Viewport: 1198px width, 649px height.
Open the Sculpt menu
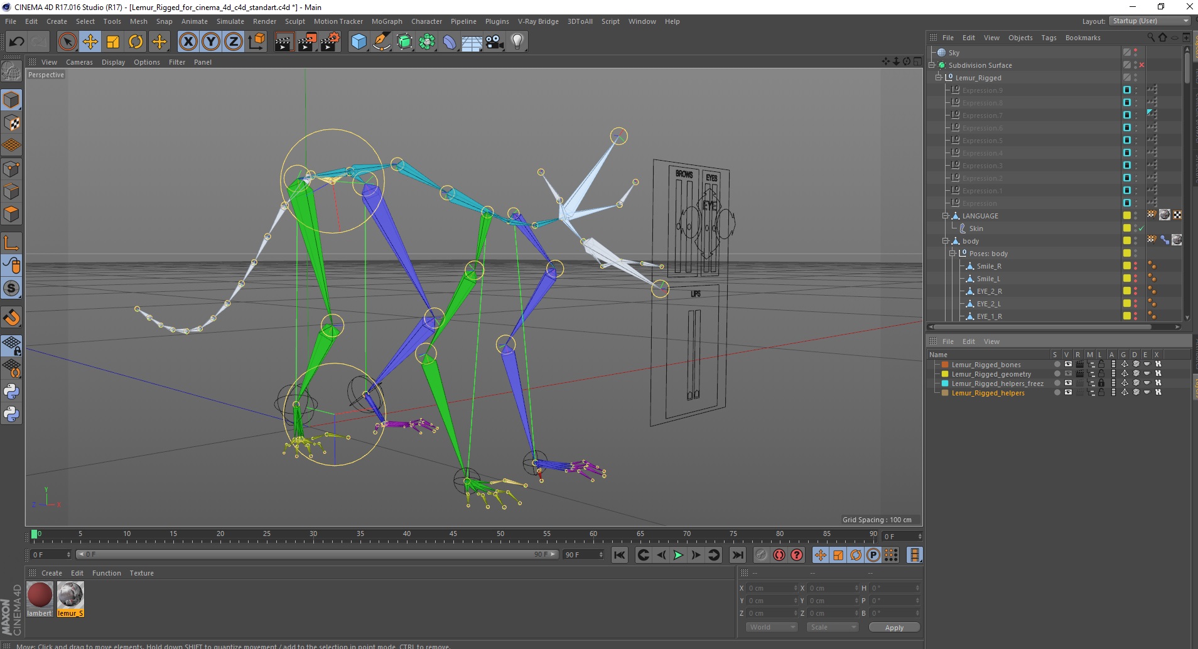(294, 21)
